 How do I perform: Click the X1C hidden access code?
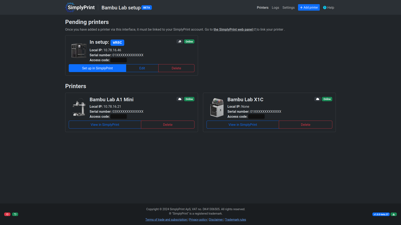click(x=256, y=116)
